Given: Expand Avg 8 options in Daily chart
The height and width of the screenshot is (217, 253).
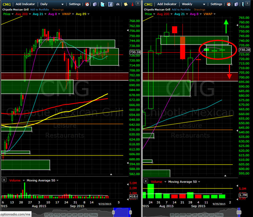Looking at the screenshot, I should 59,14.
